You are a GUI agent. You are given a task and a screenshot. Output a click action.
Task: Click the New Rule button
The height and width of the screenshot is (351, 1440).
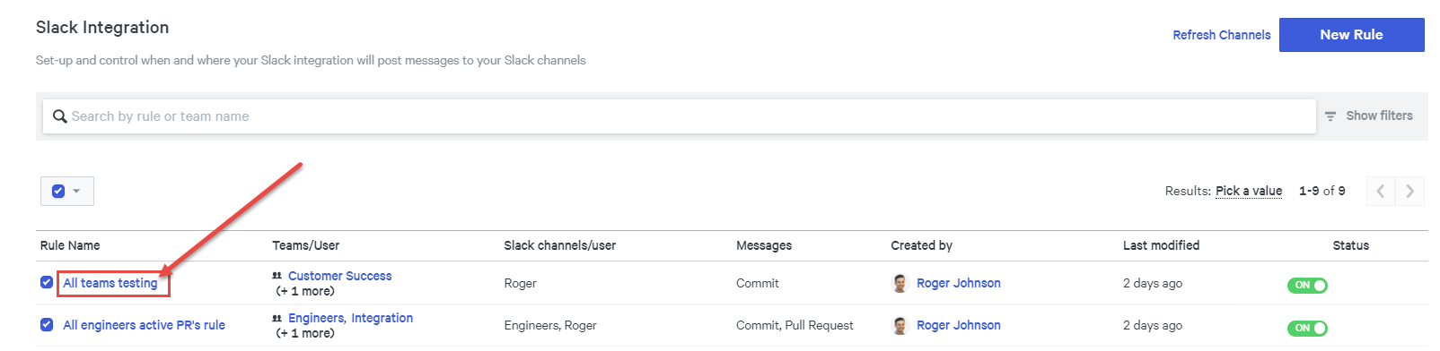click(x=1351, y=35)
